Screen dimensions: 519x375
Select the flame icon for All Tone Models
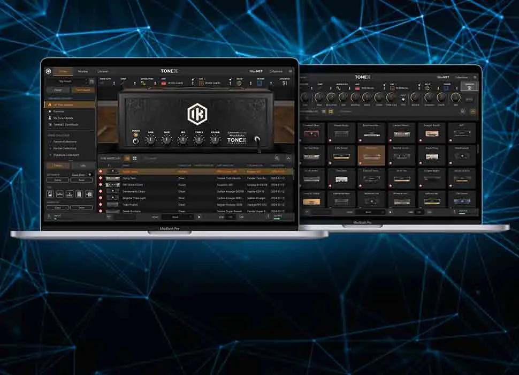click(50, 104)
